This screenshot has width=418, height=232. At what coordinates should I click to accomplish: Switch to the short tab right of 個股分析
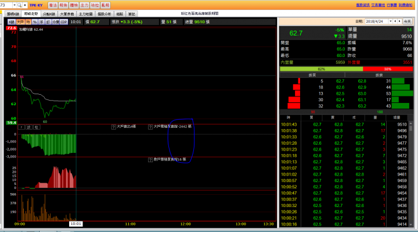pyautogui.click(x=120, y=14)
